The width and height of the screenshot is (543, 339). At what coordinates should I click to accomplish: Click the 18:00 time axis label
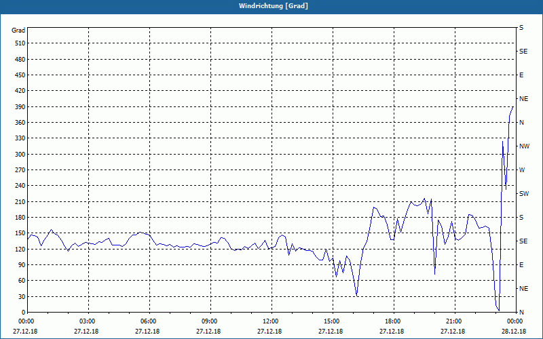click(x=394, y=321)
